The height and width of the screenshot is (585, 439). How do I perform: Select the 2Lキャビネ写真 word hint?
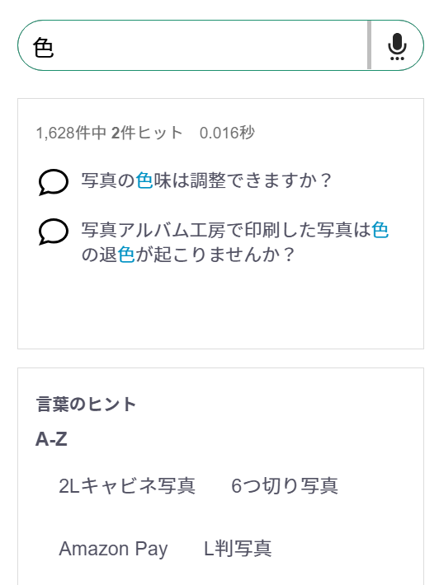point(127,486)
